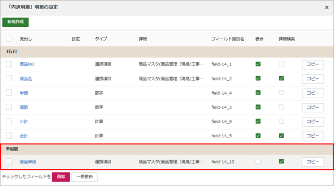334x186 pixels.
Task: Check the row checkbox for 単価
Action: (x=9, y=92)
